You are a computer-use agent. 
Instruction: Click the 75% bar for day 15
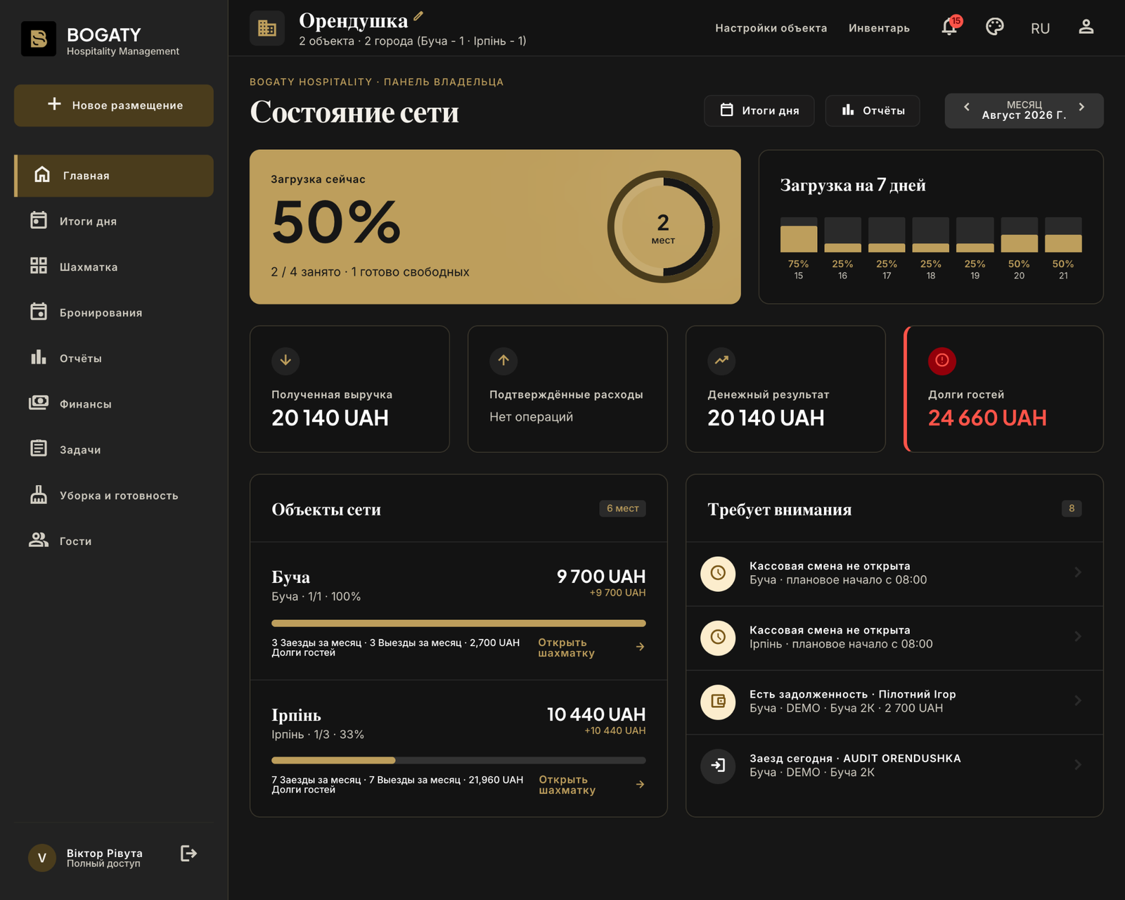799,235
